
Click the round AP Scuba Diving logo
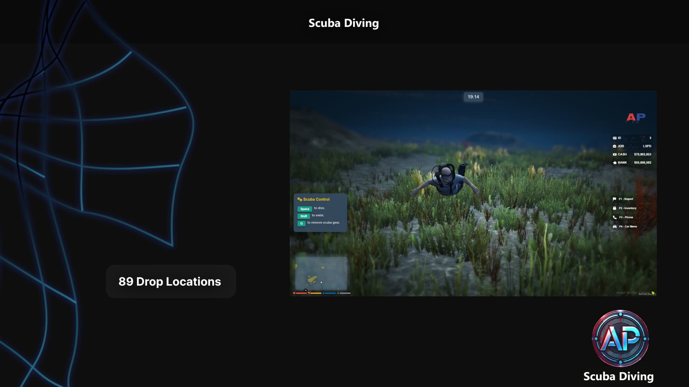tap(620, 338)
